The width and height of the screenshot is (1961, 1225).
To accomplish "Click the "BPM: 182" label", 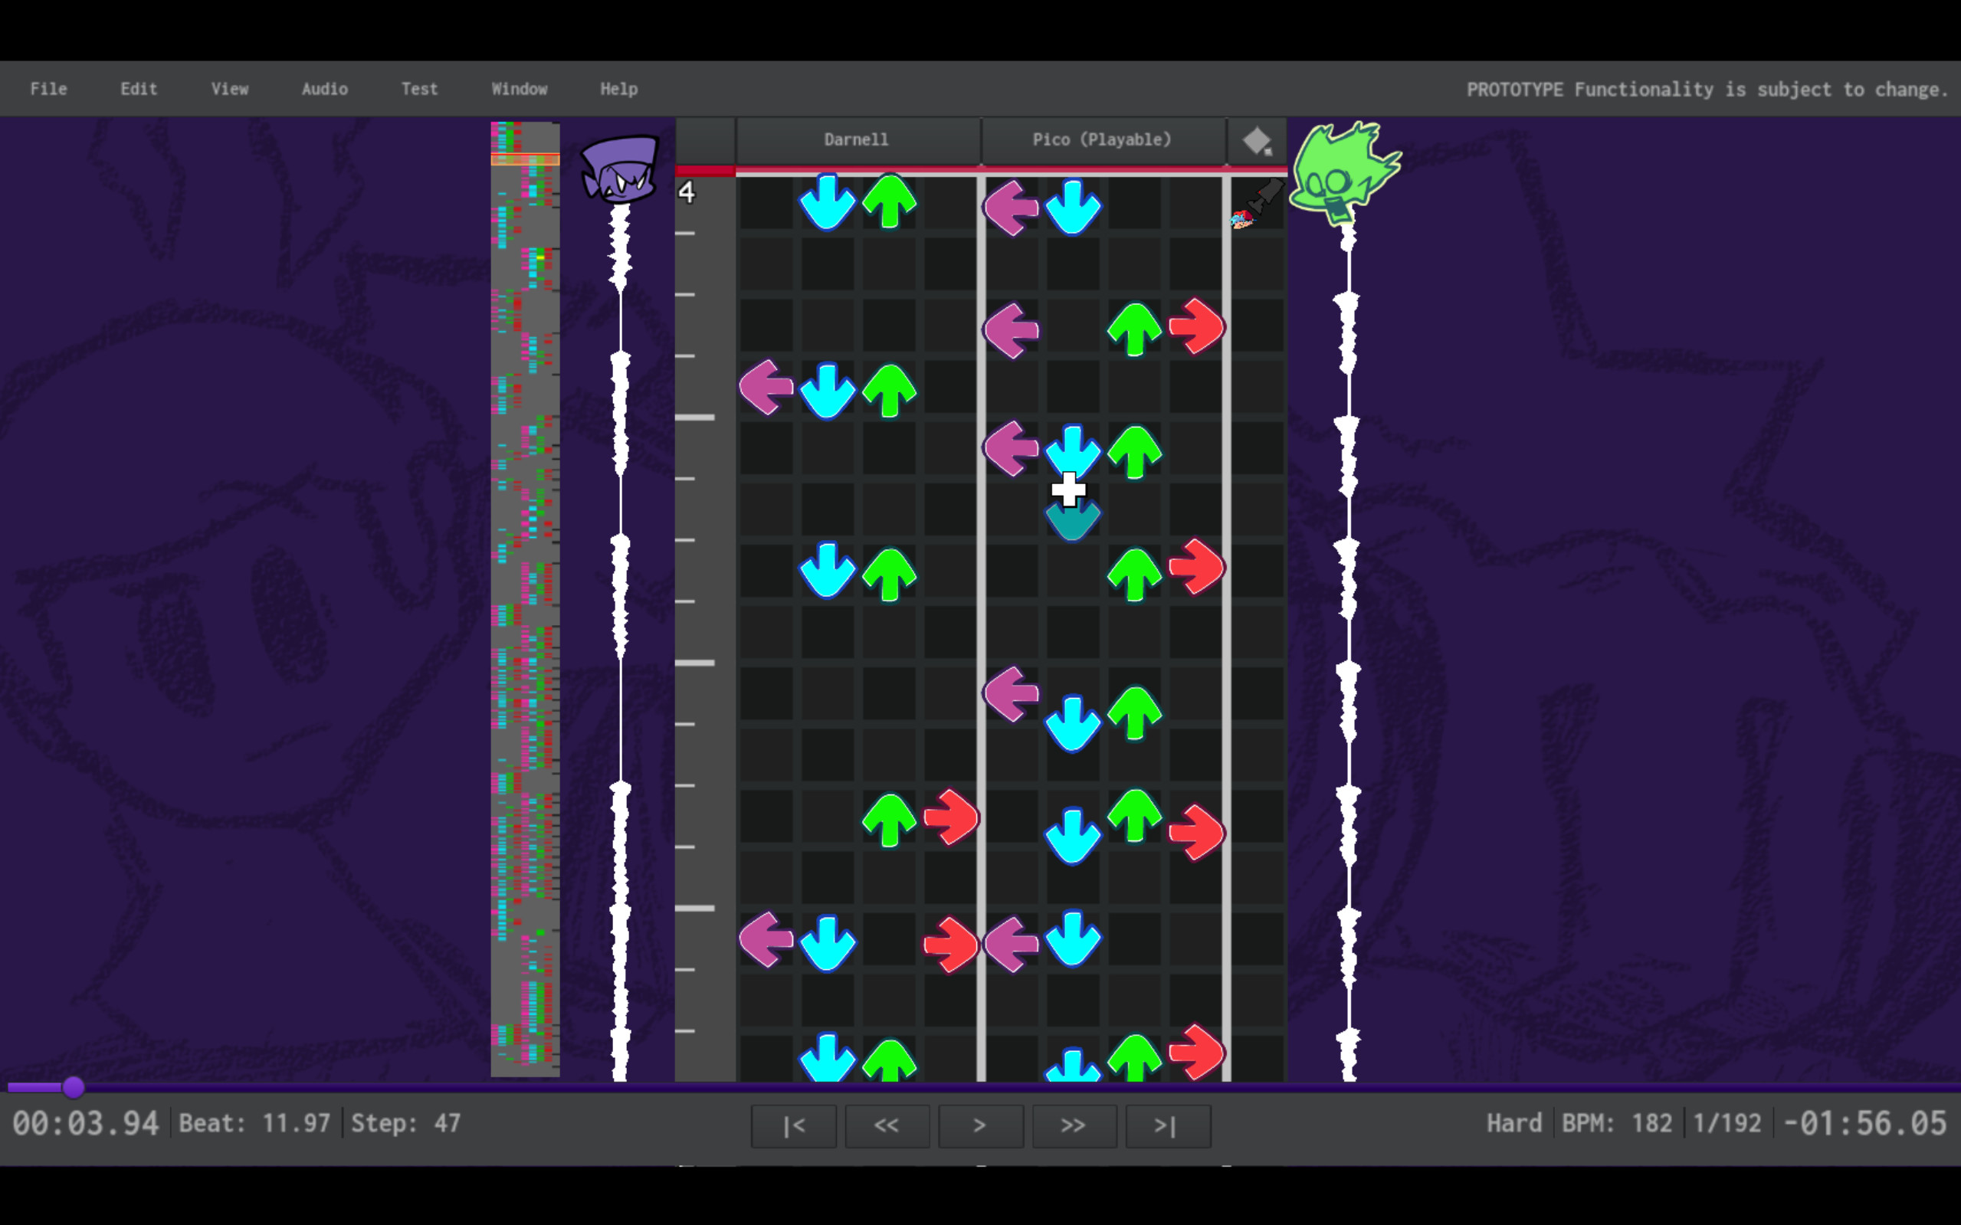I will [1617, 1124].
